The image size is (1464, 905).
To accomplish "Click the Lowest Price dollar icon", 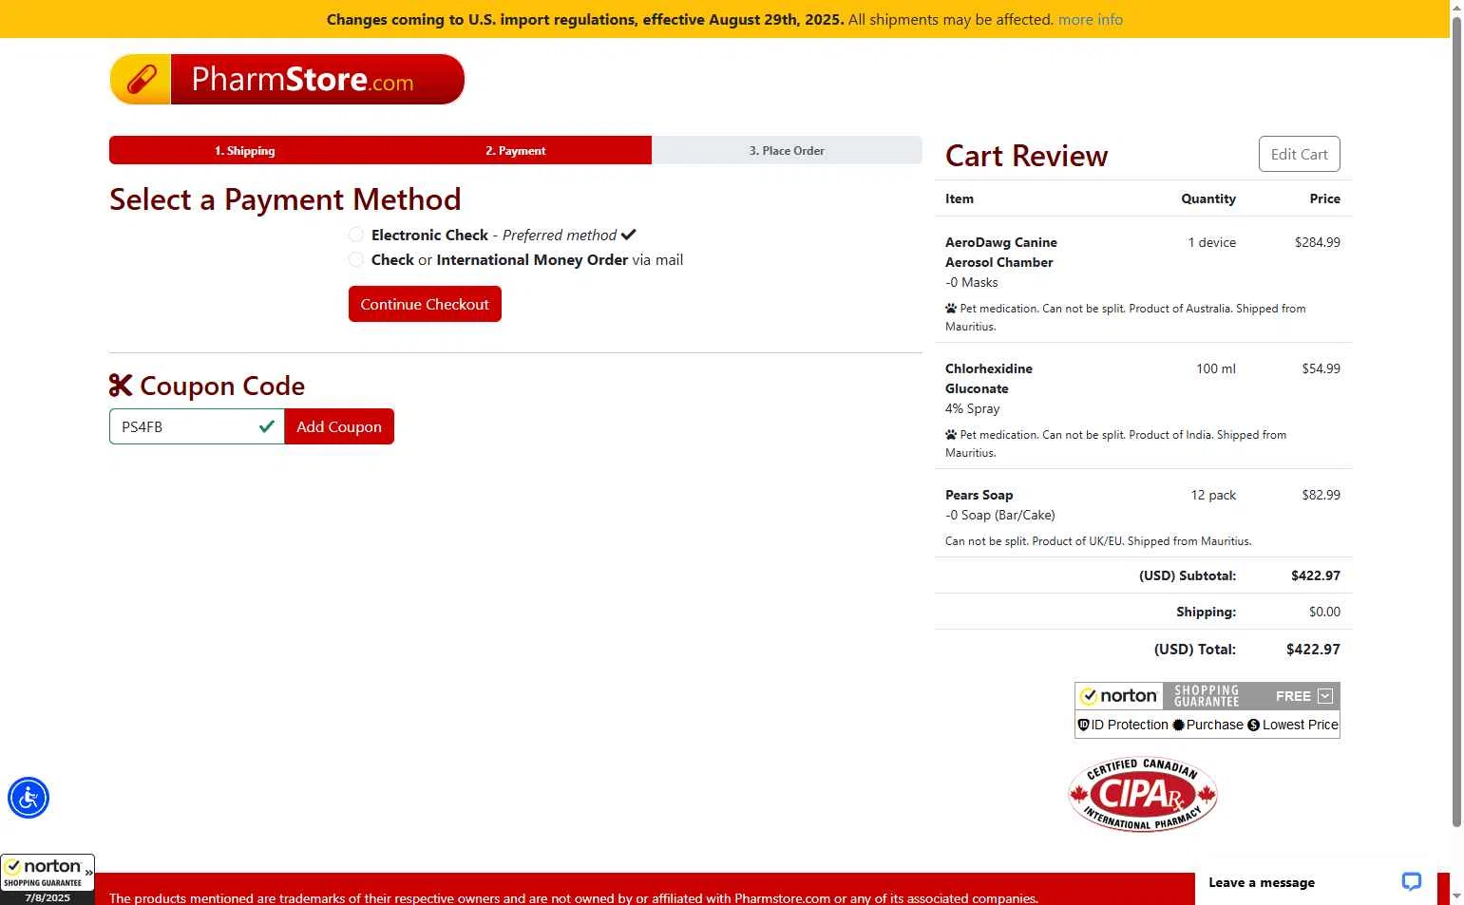I will pos(1253,725).
